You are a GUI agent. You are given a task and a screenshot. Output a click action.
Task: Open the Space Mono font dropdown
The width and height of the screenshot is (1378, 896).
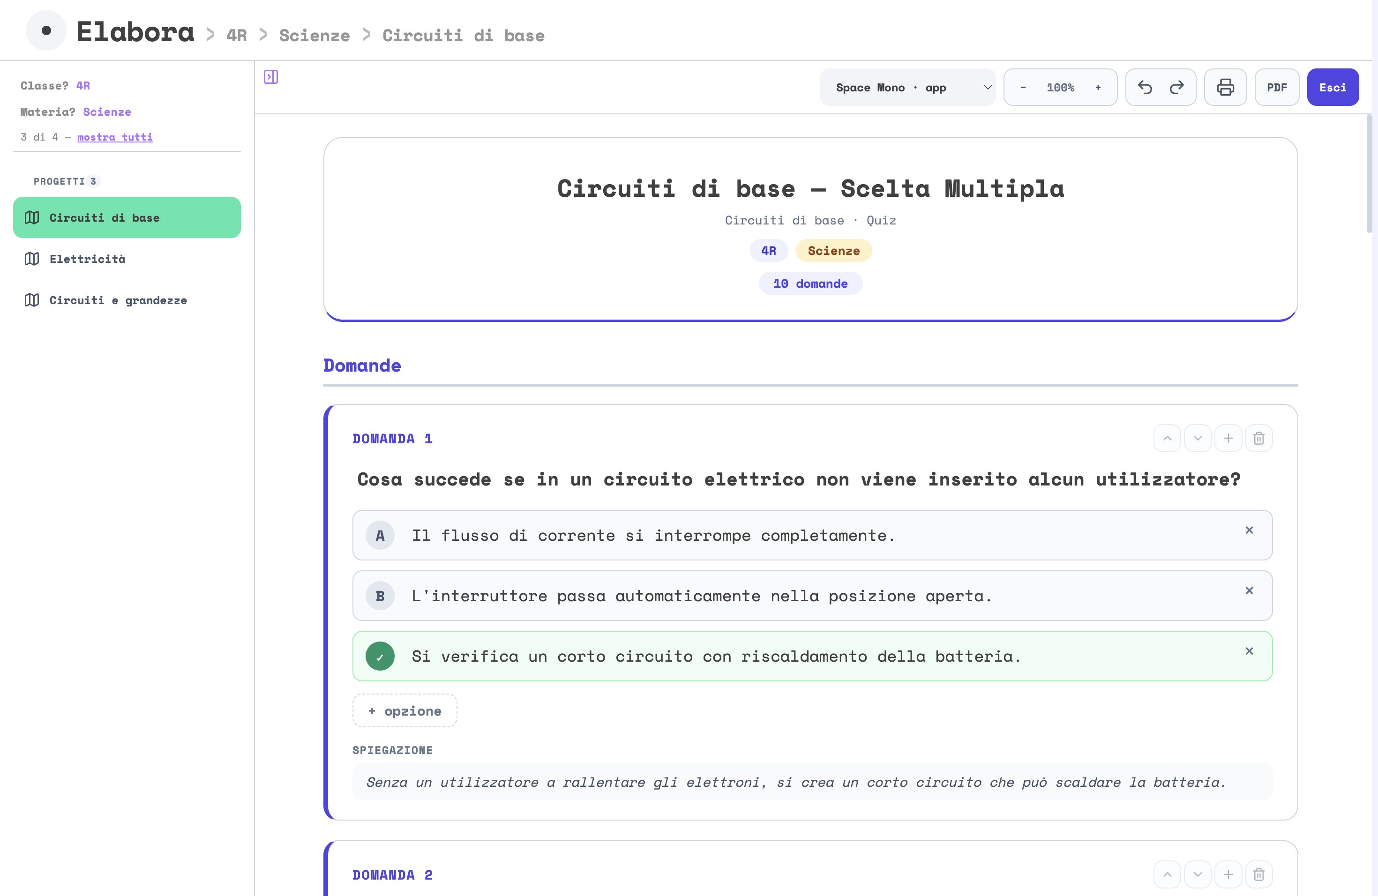pyautogui.click(x=907, y=88)
